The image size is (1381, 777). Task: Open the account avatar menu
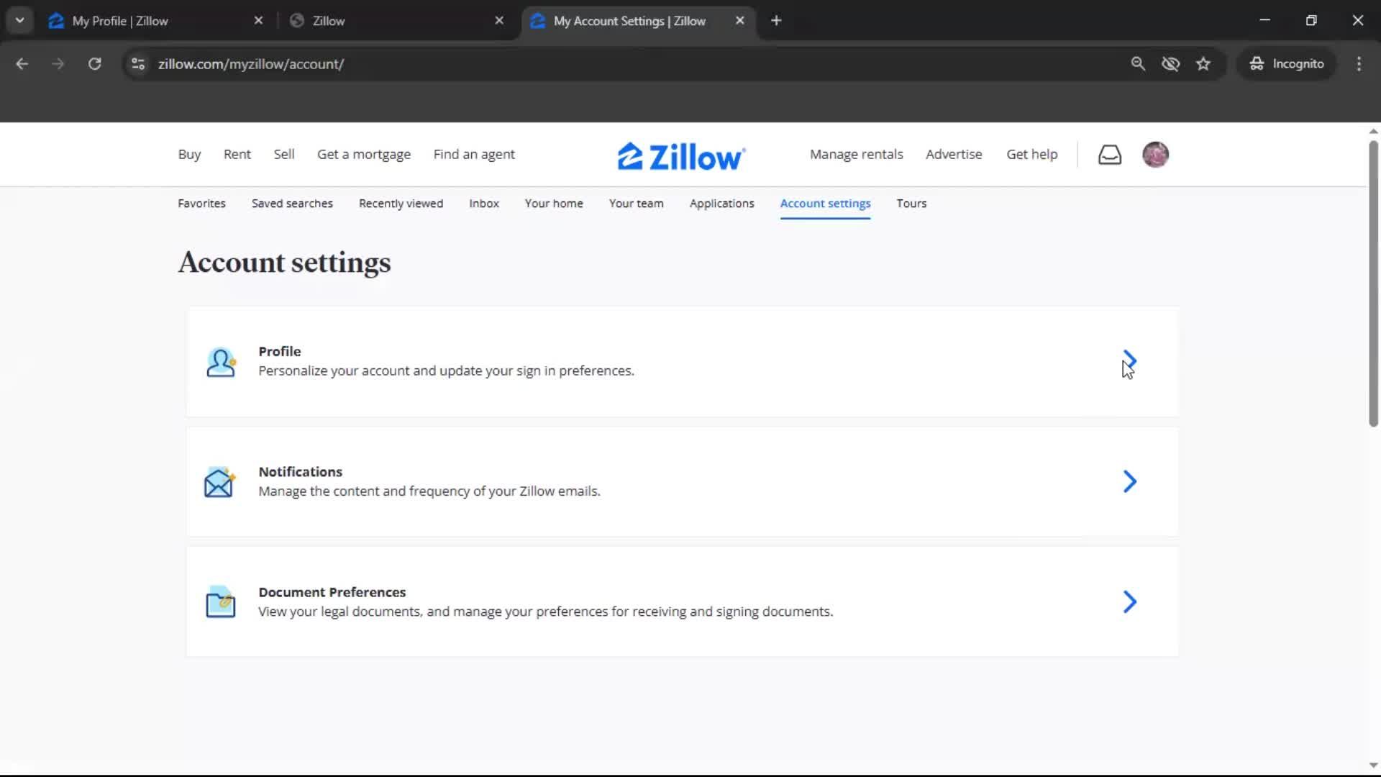[x=1156, y=154]
